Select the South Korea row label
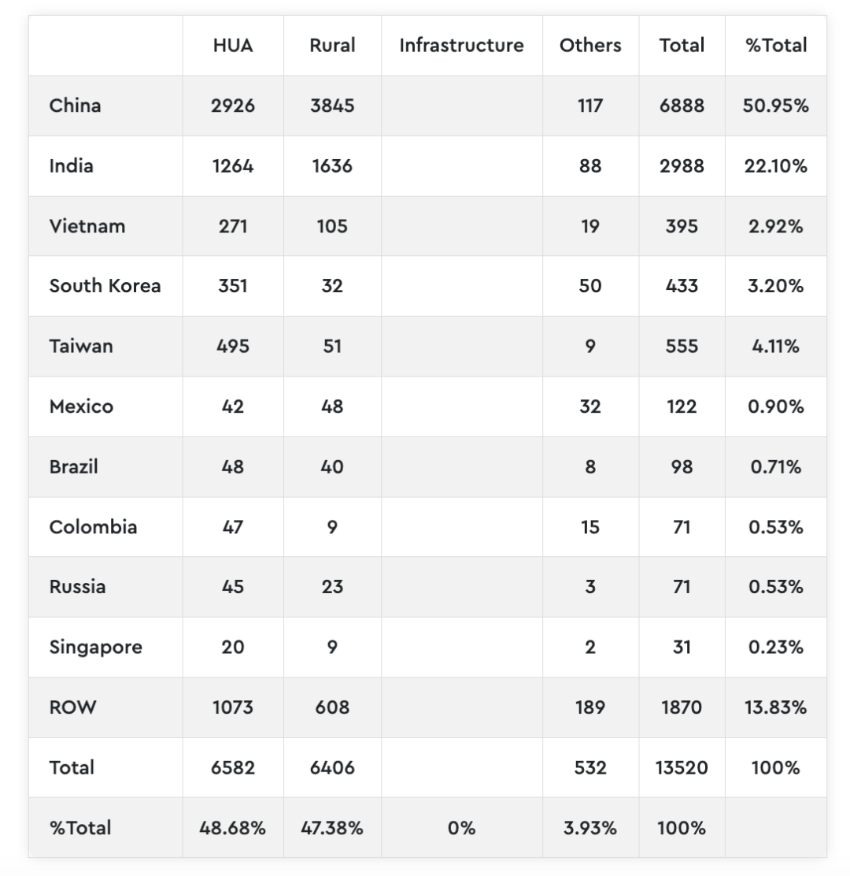The width and height of the screenshot is (850, 876). [x=105, y=286]
